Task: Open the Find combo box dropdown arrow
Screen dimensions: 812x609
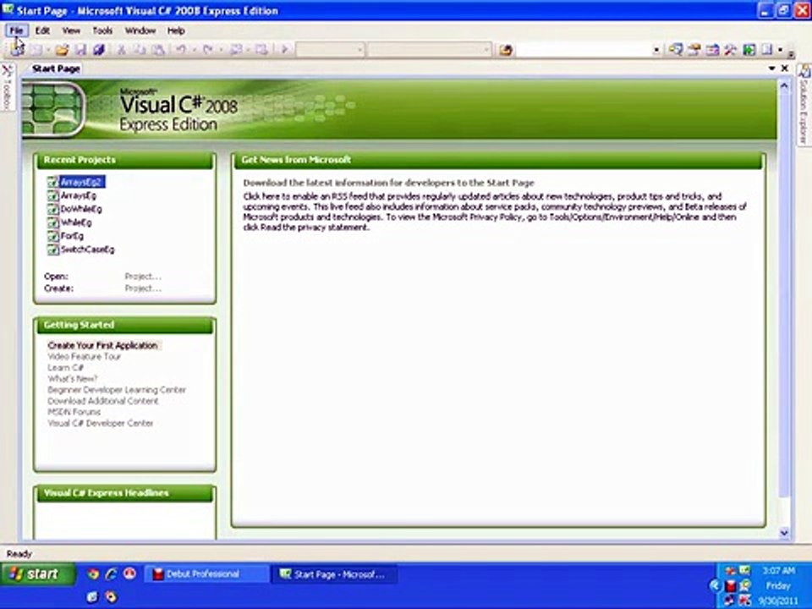Action: click(656, 50)
